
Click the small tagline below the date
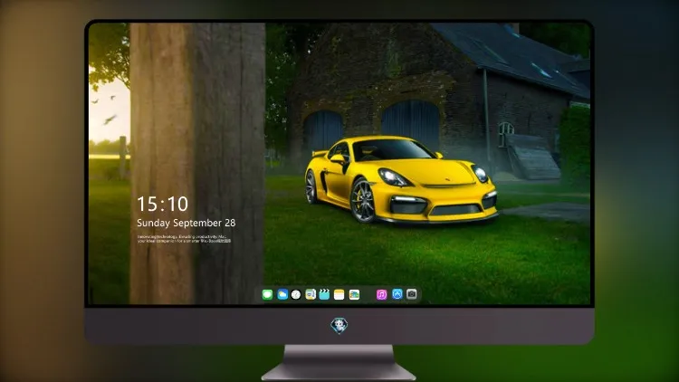[184, 239]
